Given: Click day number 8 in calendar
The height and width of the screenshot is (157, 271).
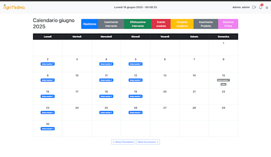Looking at the screenshot, I should click(x=224, y=59).
